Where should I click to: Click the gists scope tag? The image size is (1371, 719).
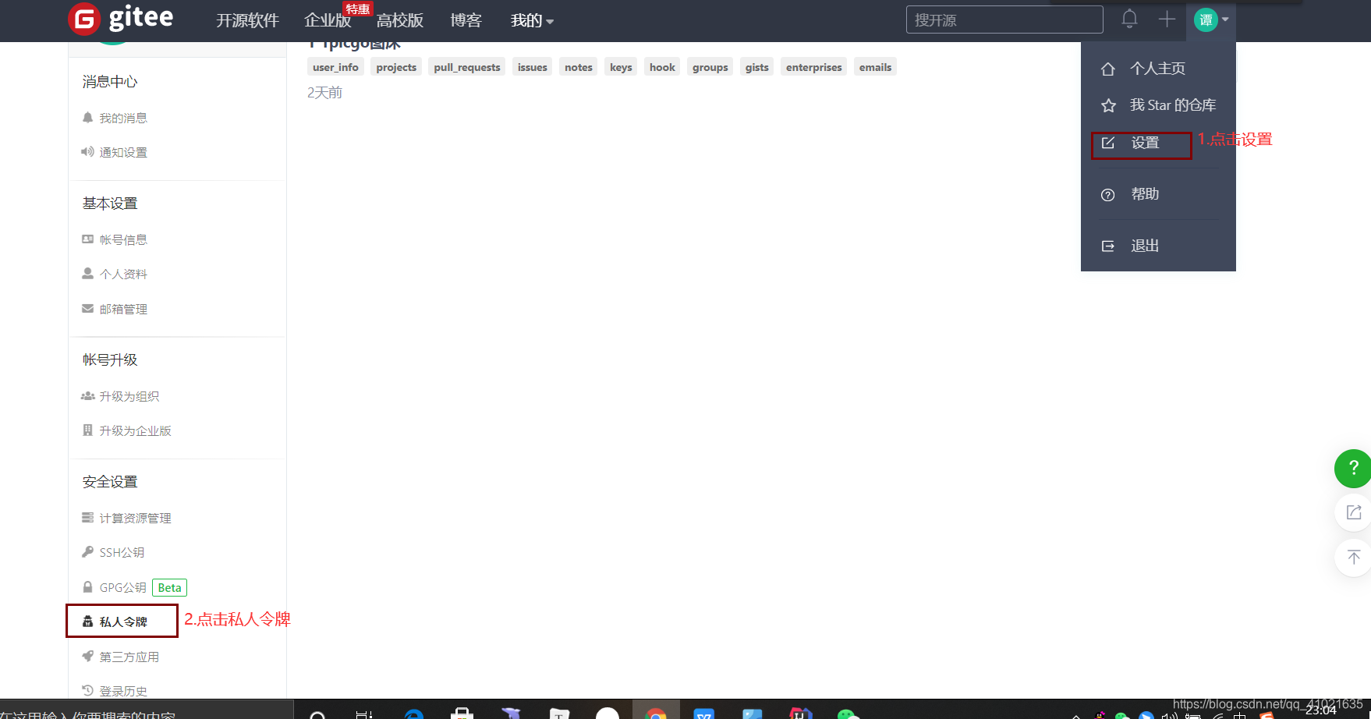pos(756,67)
